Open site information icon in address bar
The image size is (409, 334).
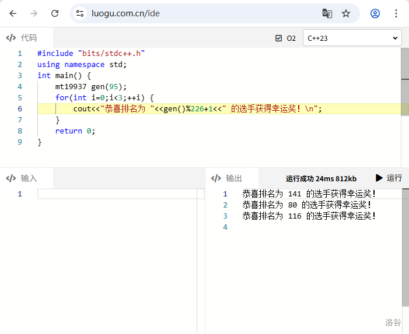click(x=81, y=13)
